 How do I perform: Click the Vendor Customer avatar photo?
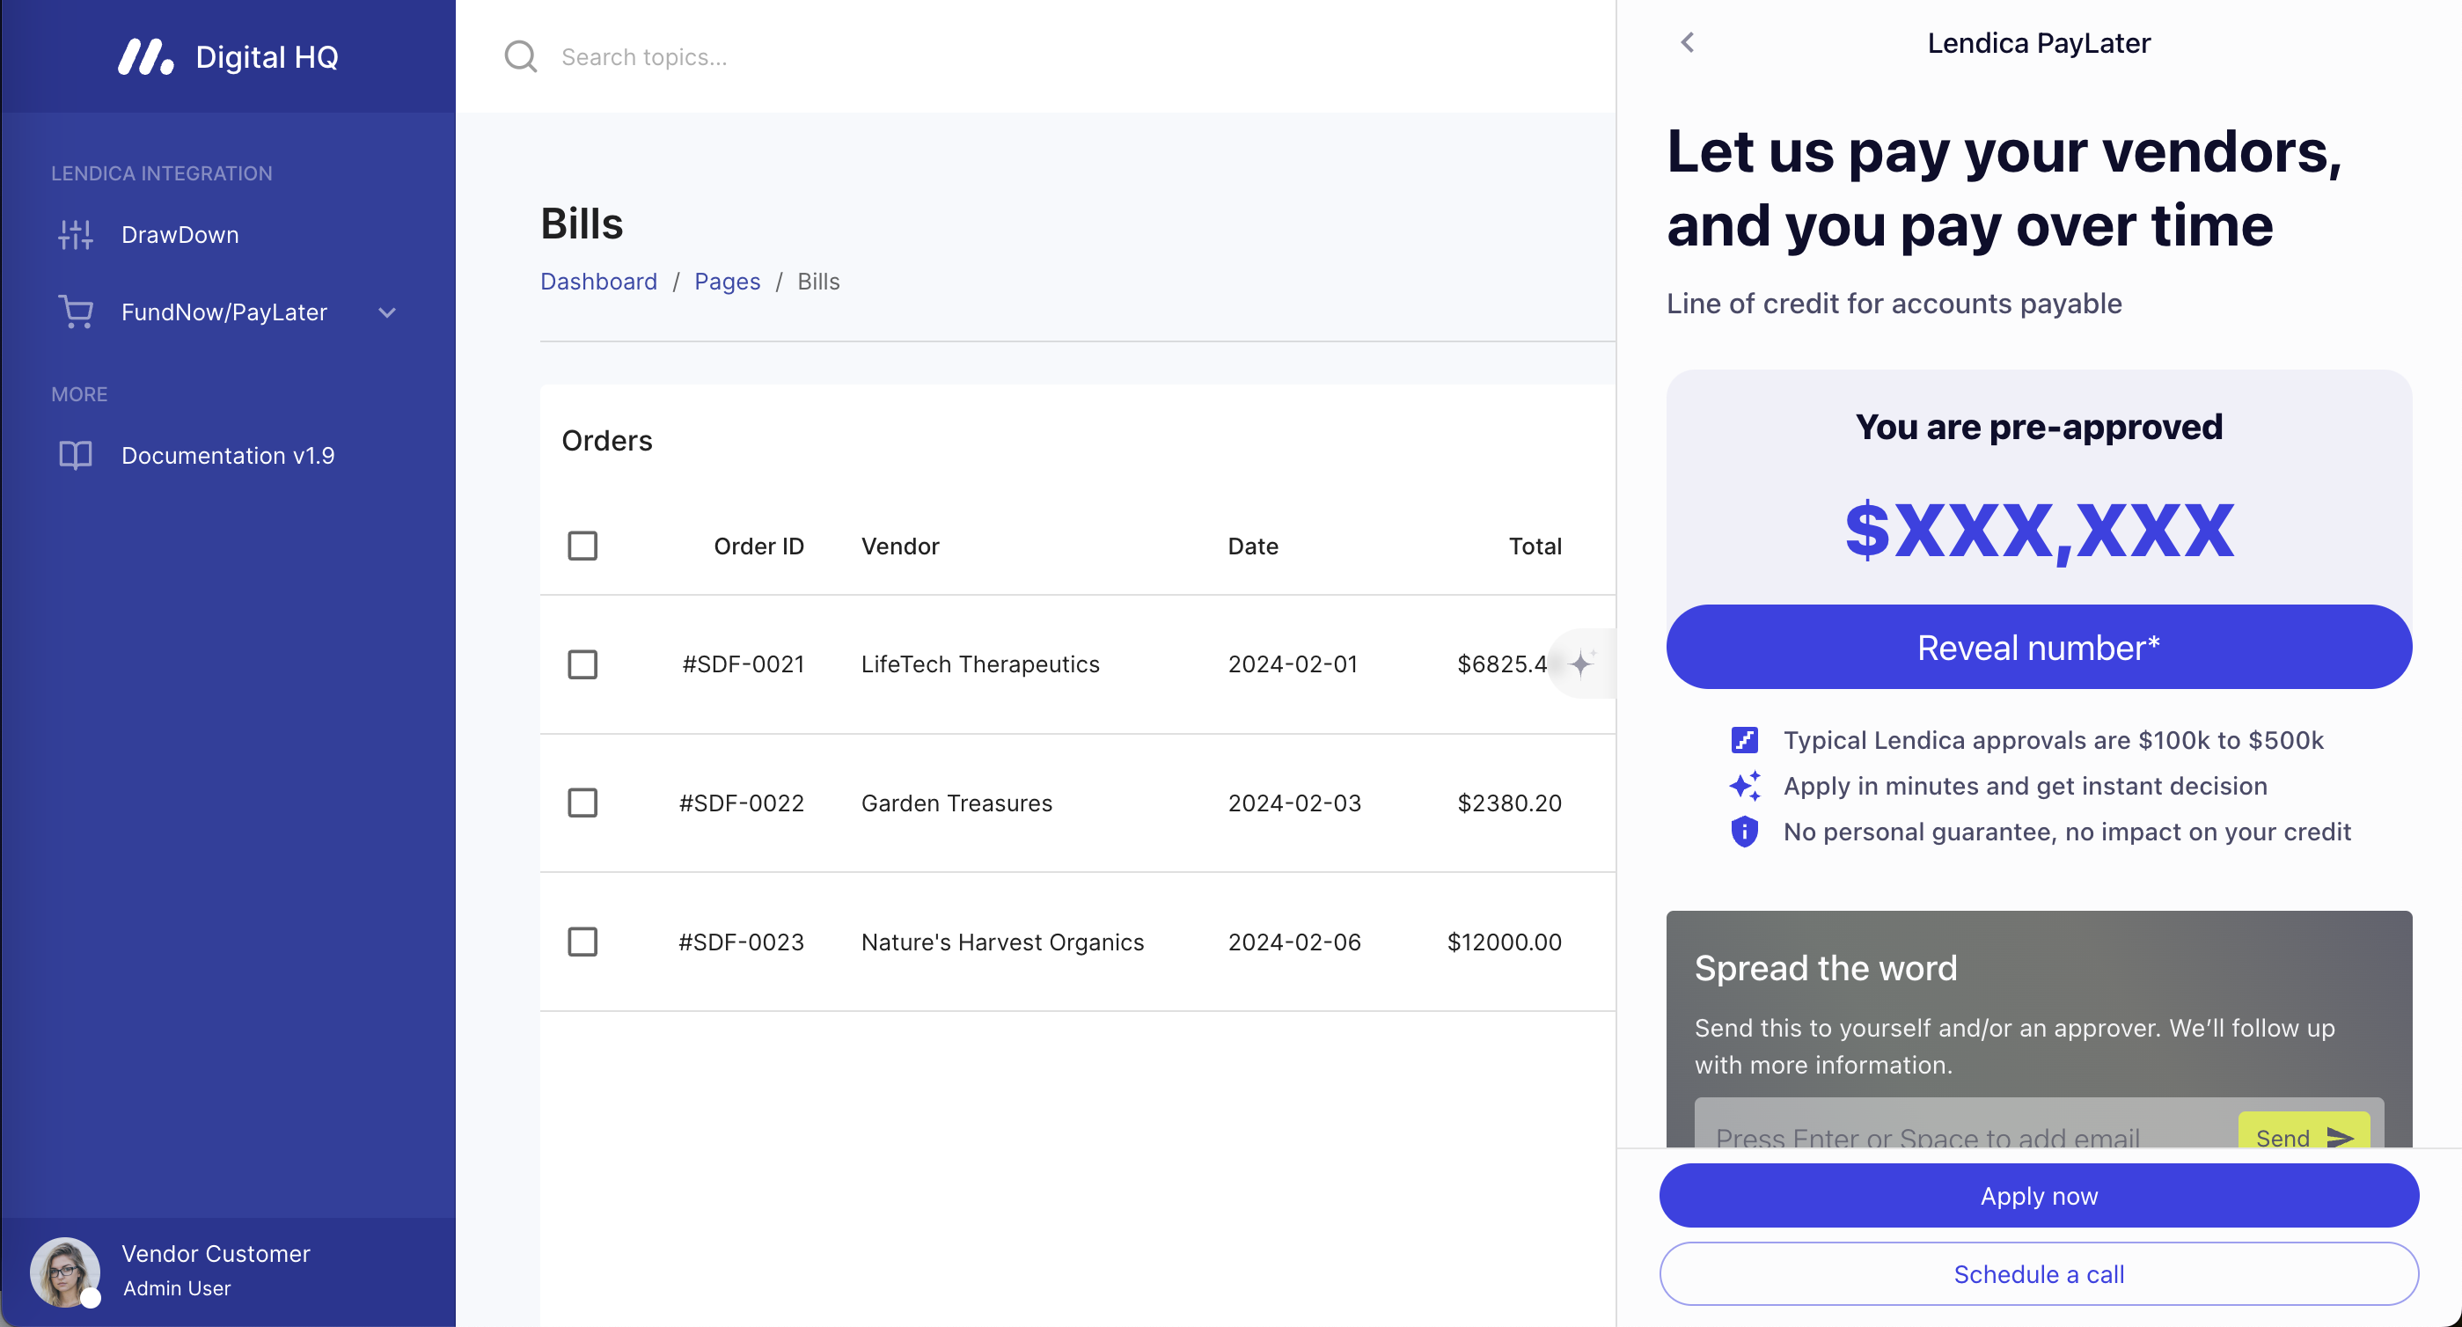65,1271
